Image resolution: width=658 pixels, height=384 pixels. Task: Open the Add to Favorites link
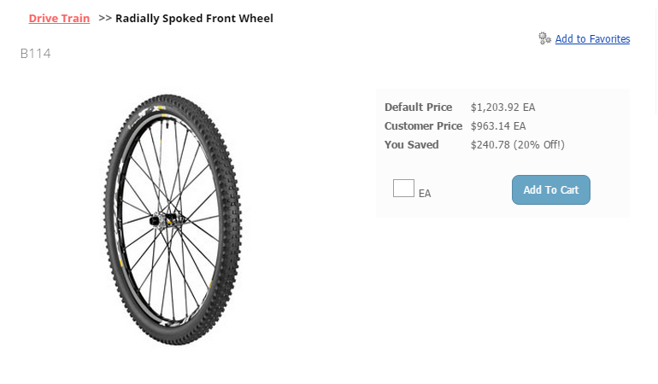pos(592,39)
